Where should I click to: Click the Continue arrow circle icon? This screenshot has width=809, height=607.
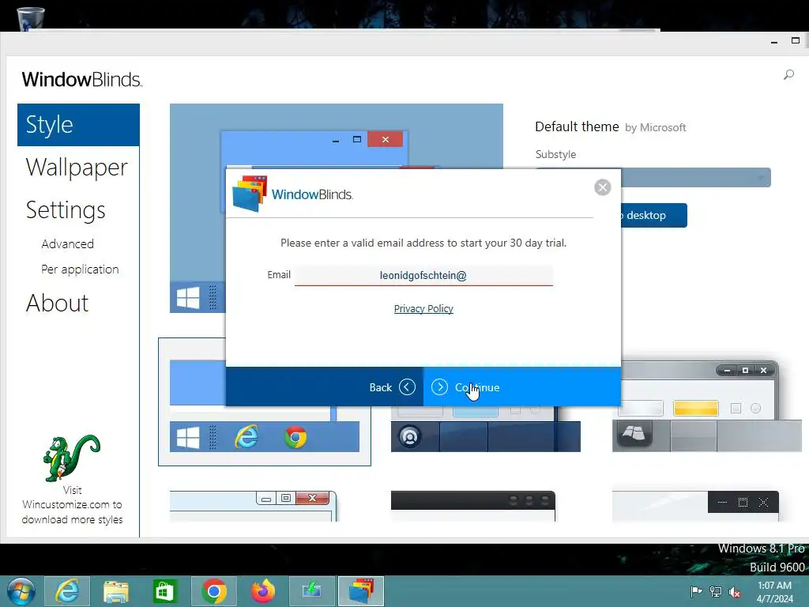(x=439, y=386)
